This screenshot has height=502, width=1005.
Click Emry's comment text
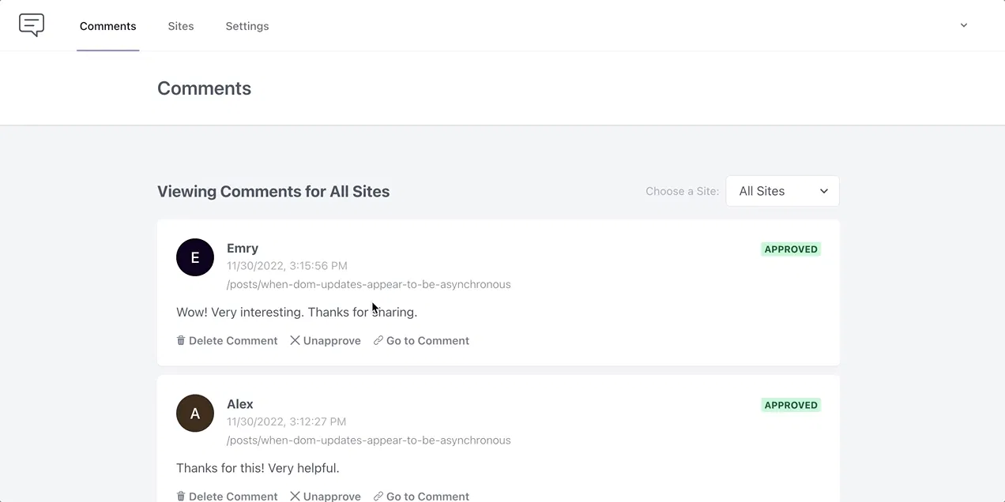(x=296, y=313)
